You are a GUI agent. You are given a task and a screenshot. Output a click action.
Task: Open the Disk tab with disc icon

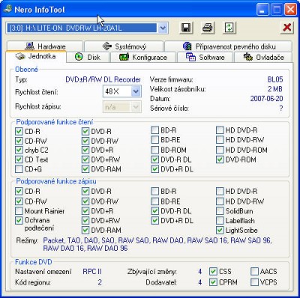pos(88,57)
